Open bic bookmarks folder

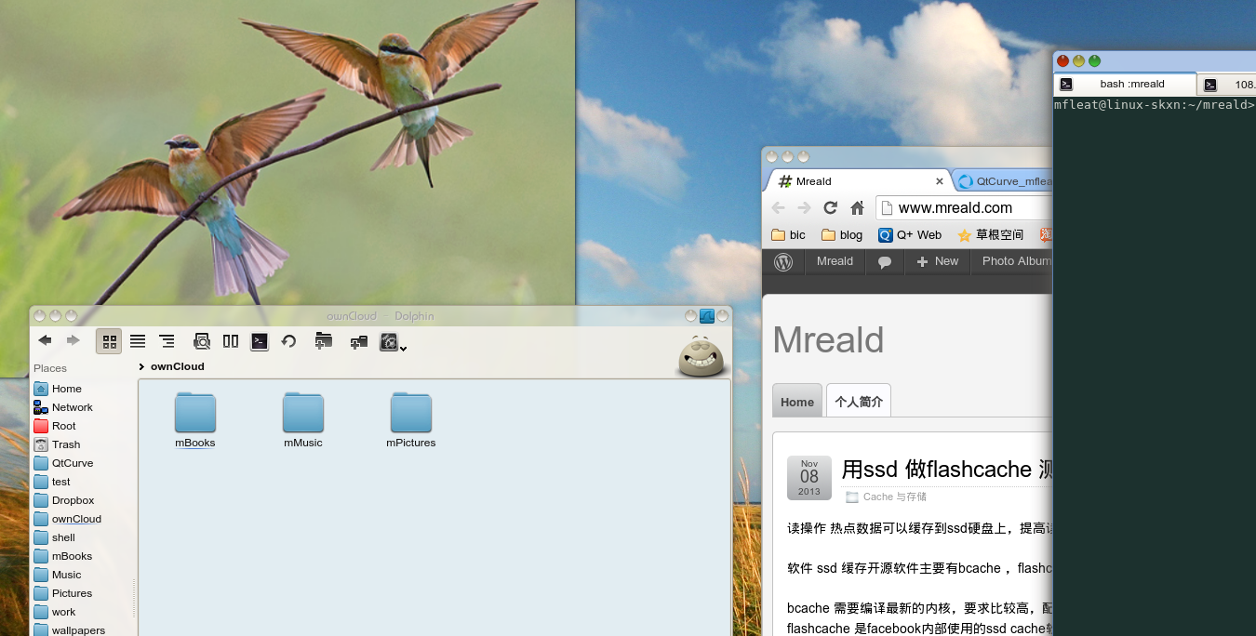coord(788,235)
